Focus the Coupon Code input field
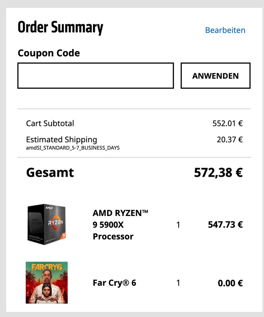 [95, 76]
